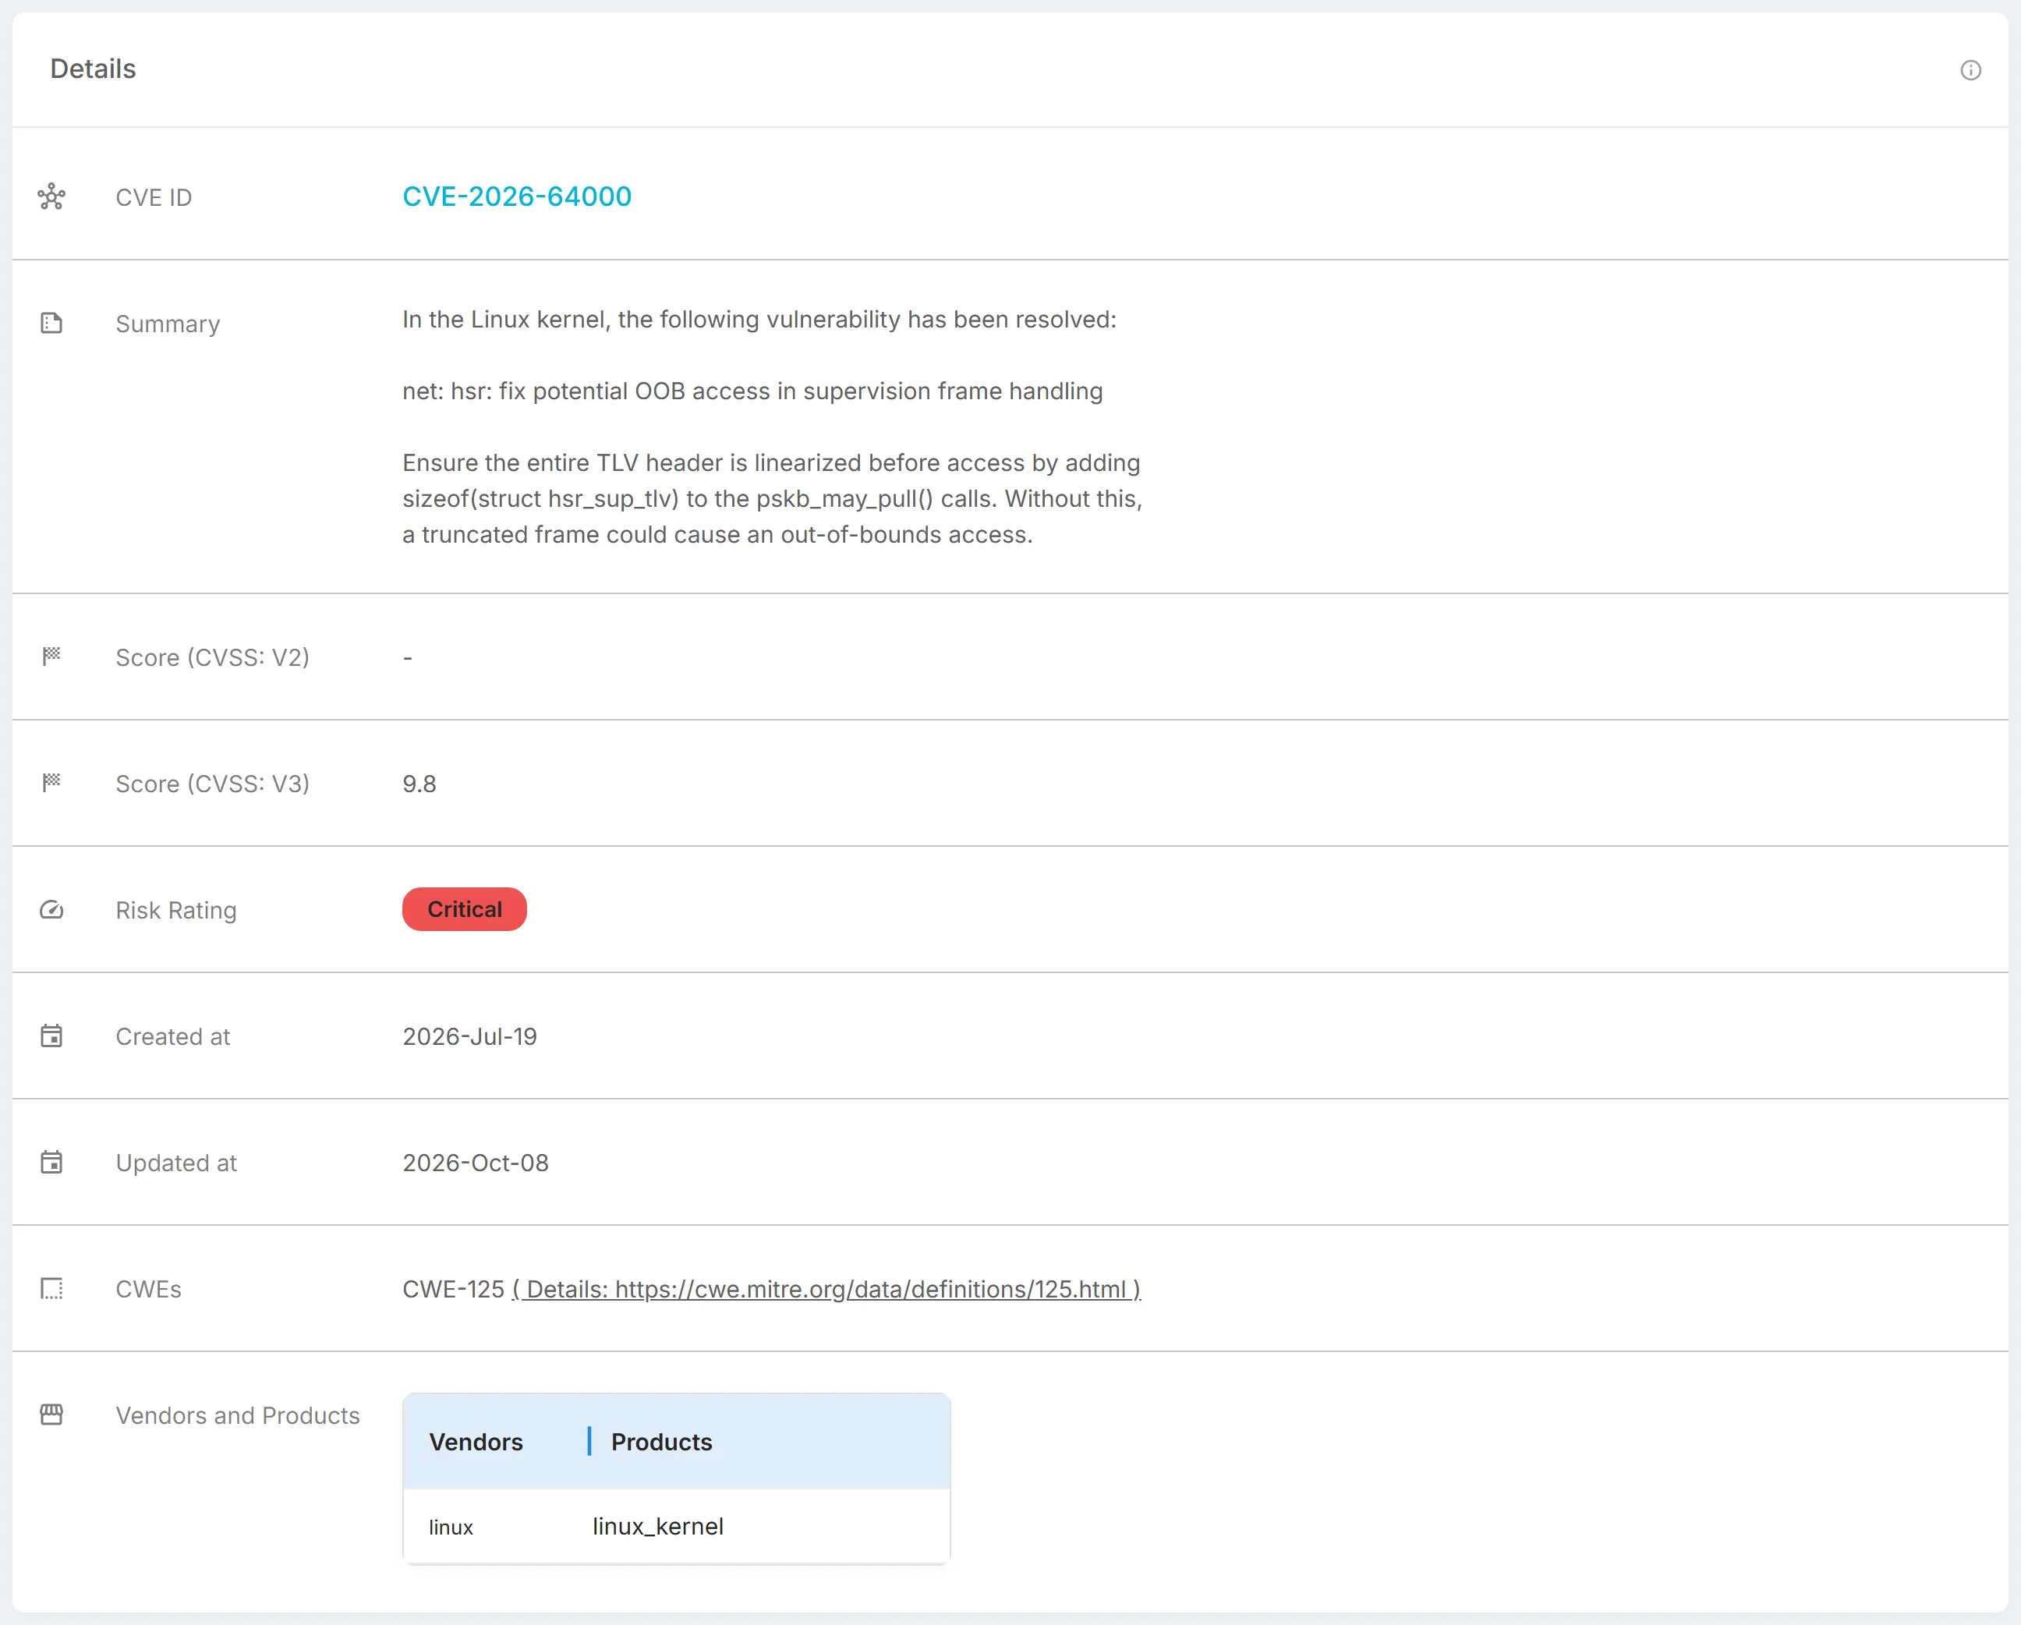Viewport: 2021px width, 1625px height.
Task: Click the info icon beside Details
Action: click(1970, 70)
